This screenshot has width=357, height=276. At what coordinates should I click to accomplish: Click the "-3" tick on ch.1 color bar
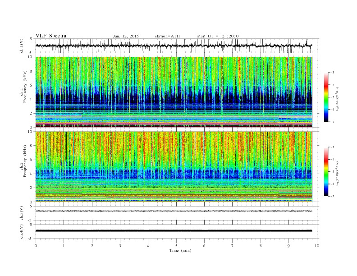(333, 73)
